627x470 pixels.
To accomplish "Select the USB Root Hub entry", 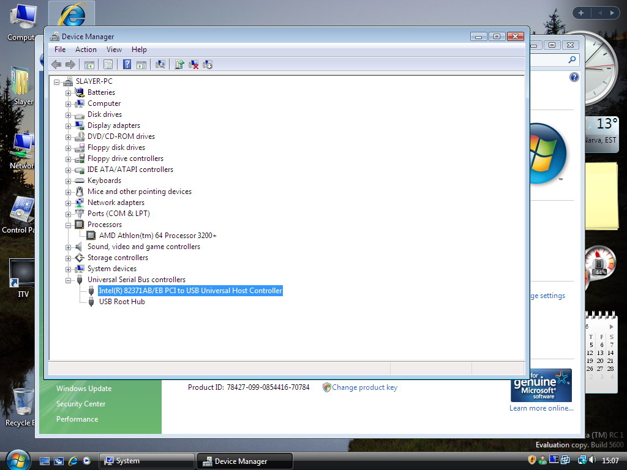I will [122, 302].
